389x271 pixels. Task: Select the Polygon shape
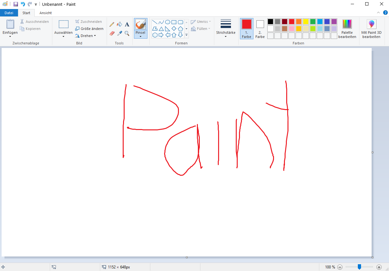tap(155, 29)
